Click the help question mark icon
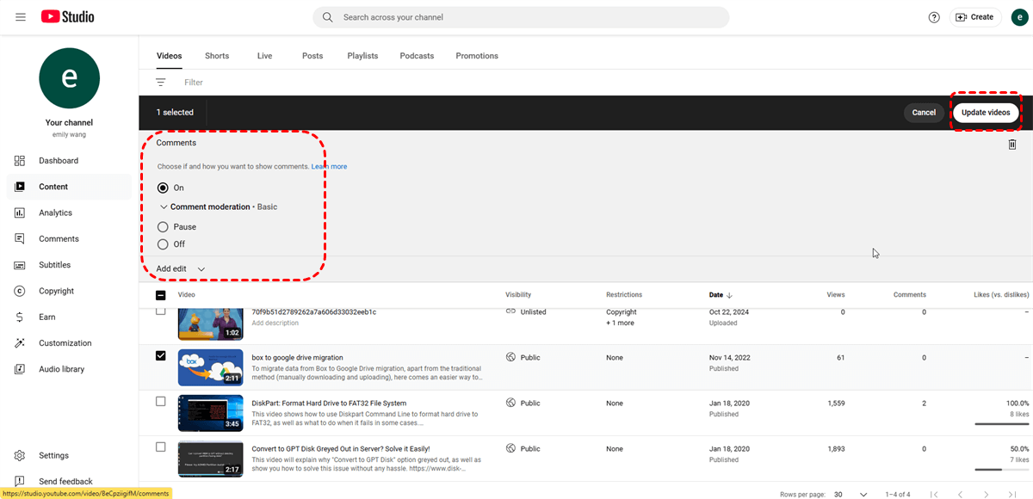Image resolution: width=1033 pixels, height=499 pixels. coord(934,17)
